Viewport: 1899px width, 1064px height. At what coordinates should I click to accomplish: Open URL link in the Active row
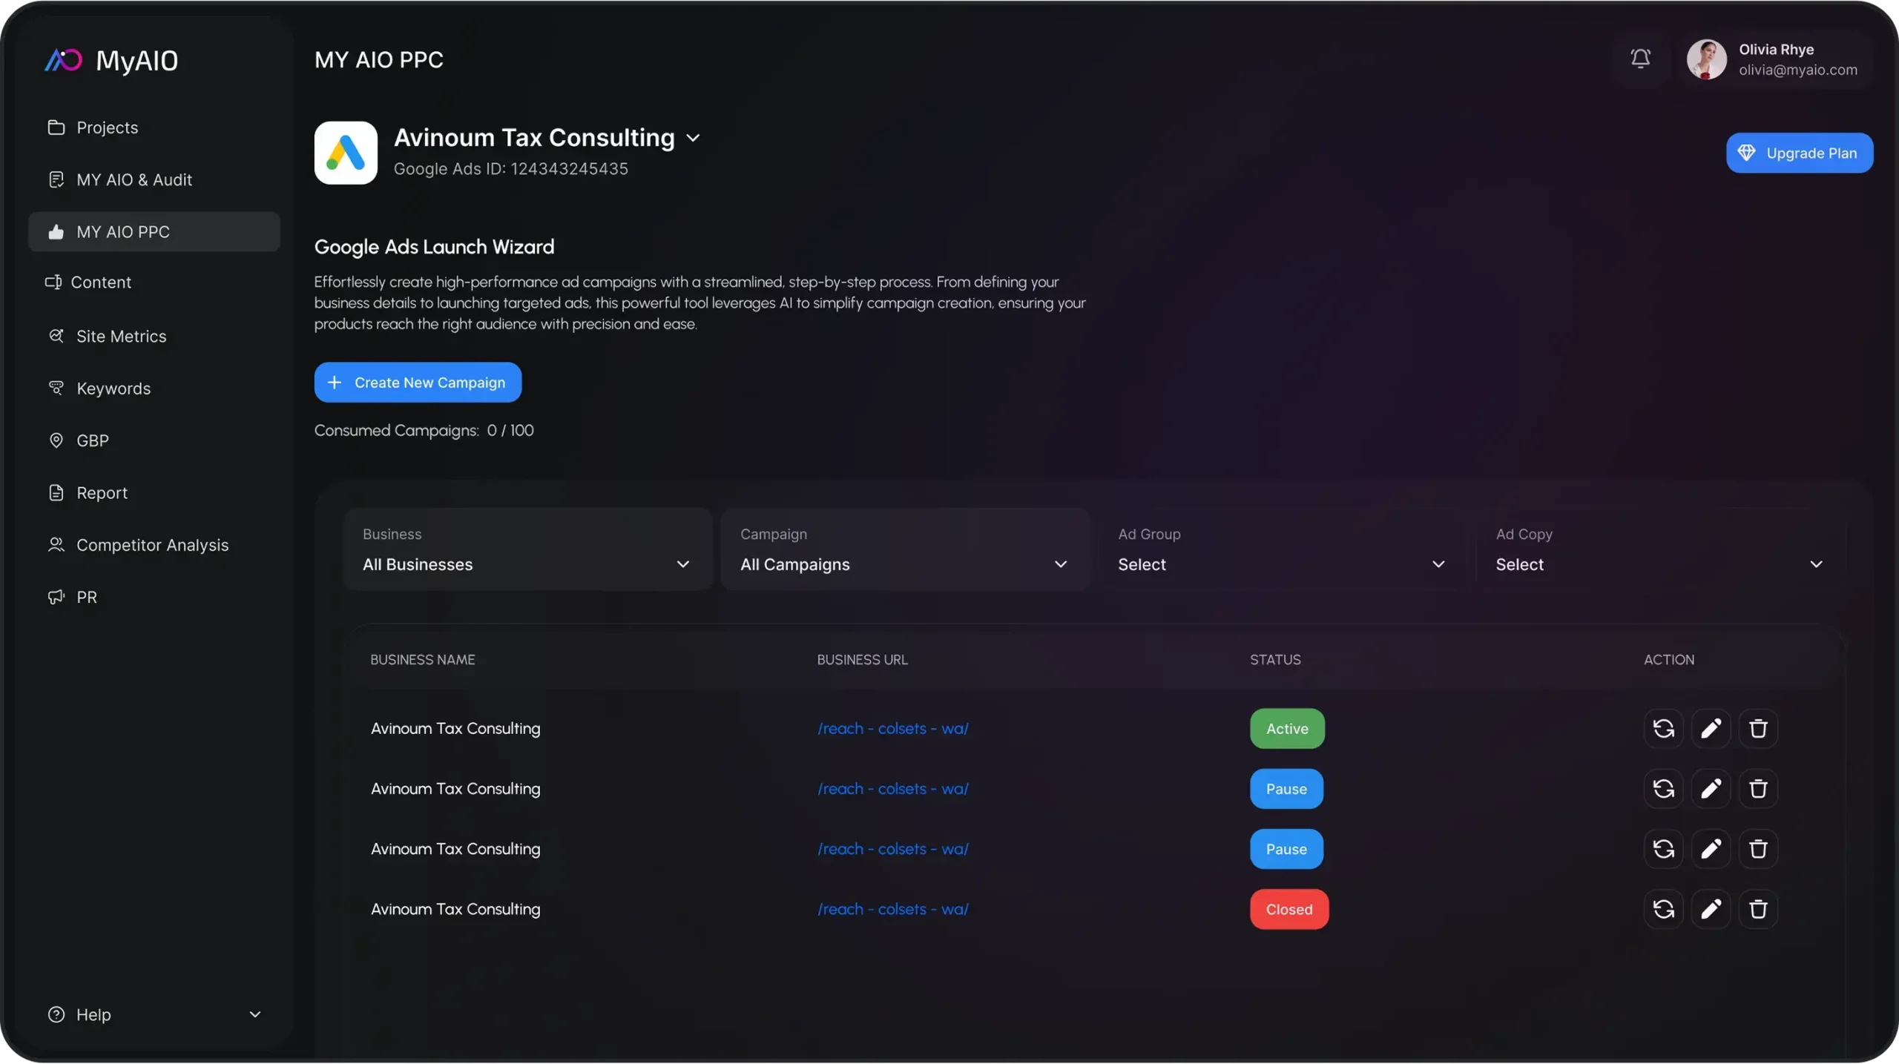(893, 729)
